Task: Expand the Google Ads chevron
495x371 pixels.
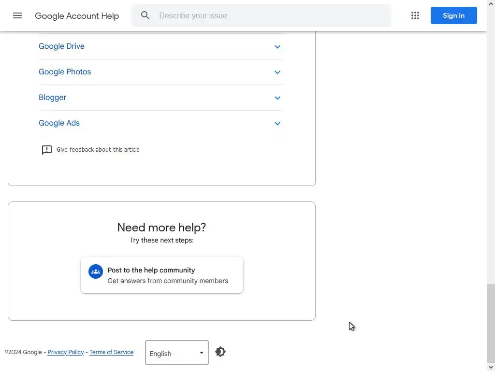Action: pos(277,124)
